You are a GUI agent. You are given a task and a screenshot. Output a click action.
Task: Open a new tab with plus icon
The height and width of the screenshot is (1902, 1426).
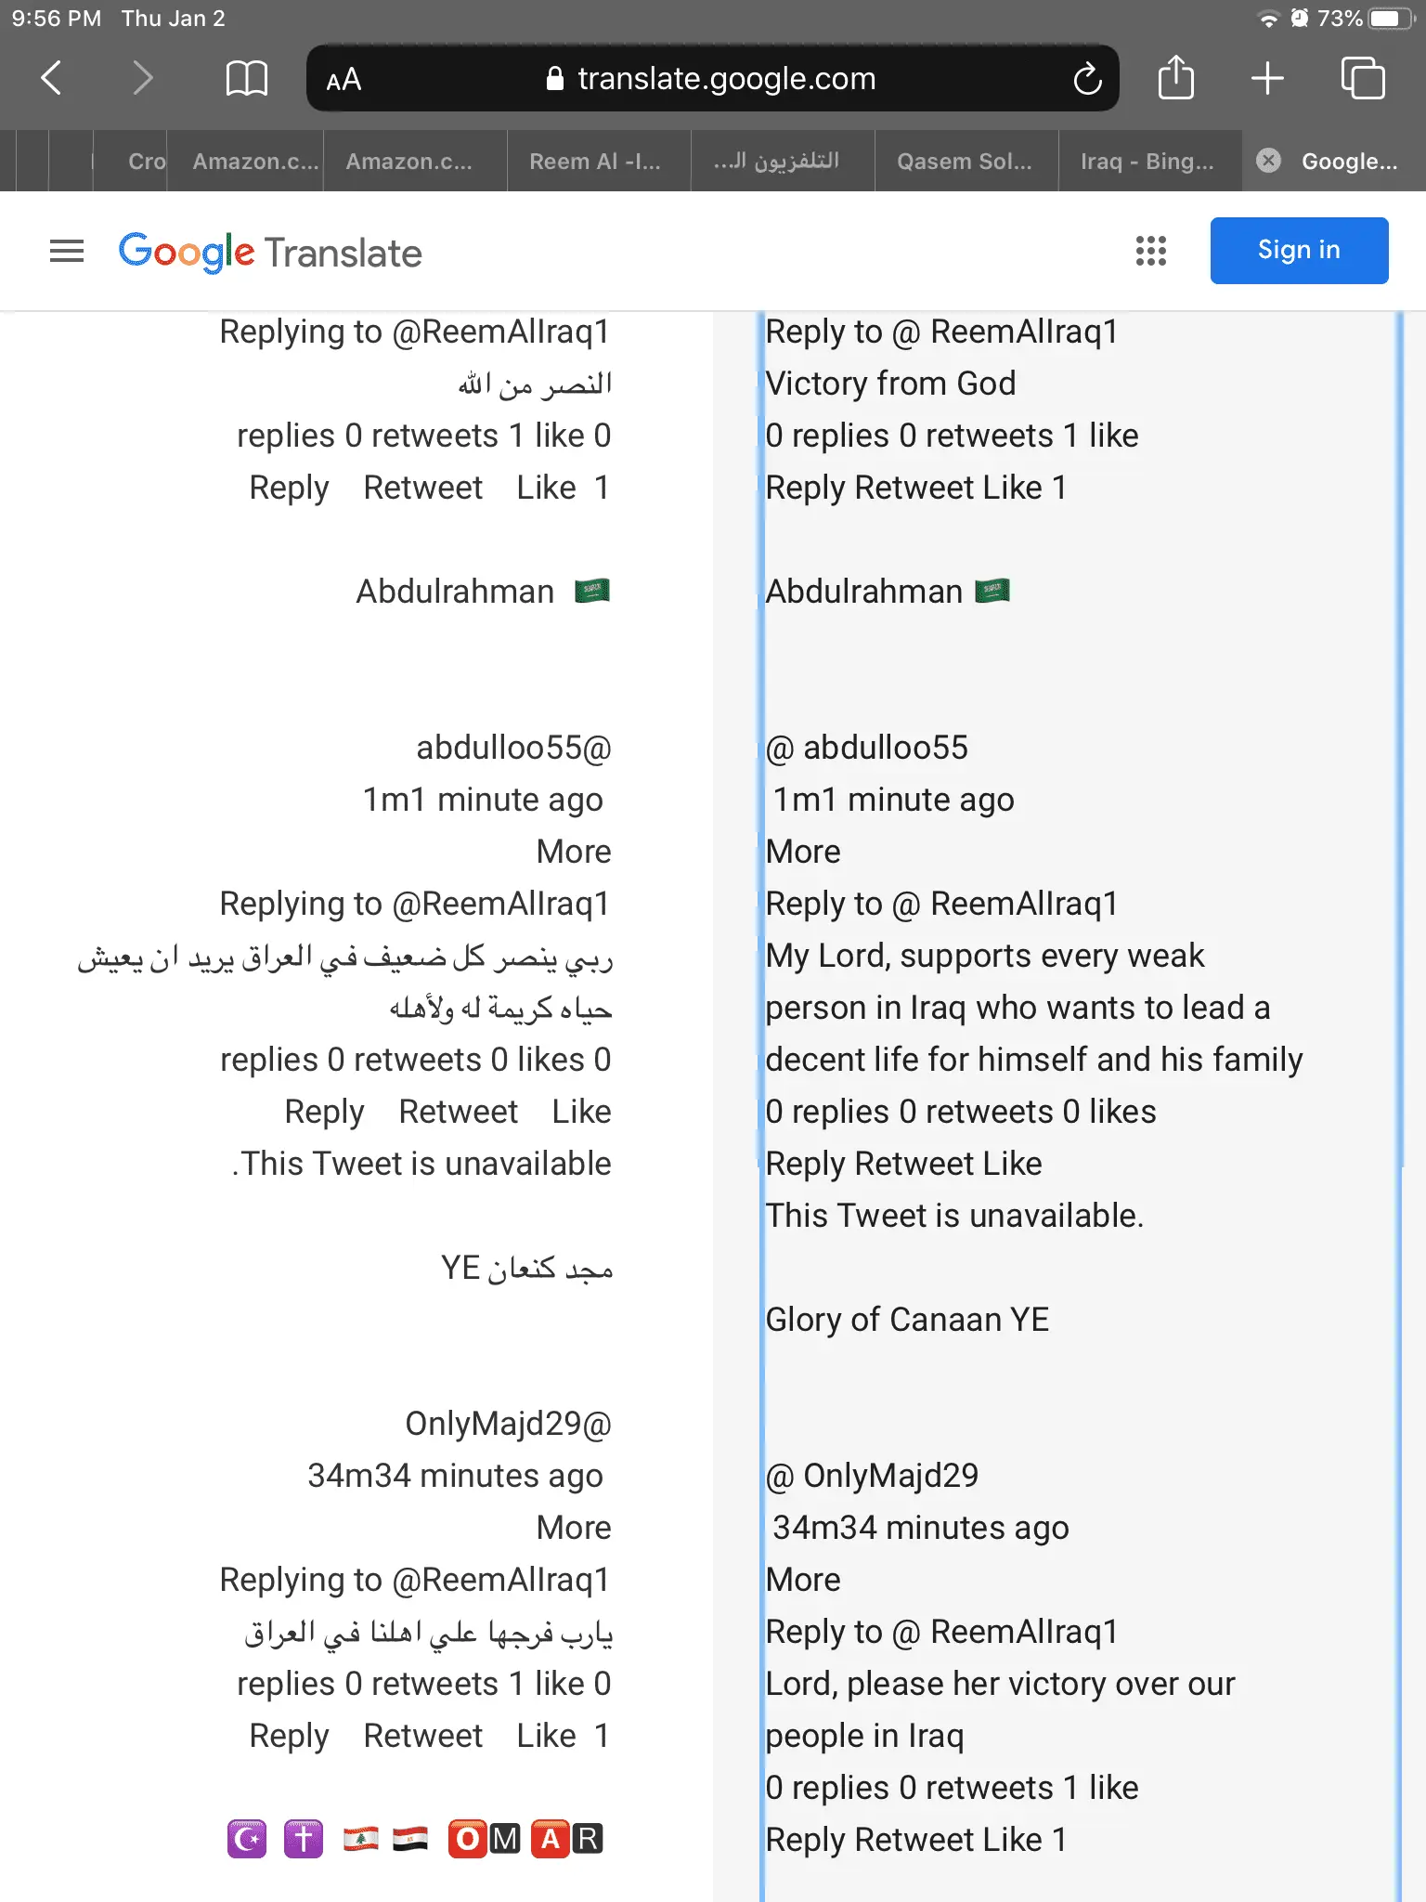[1267, 78]
